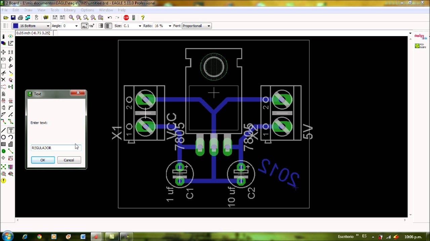This screenshot has width=430, height=241.
Task: Enable mirrored text orientation
Action: [108, 26]
